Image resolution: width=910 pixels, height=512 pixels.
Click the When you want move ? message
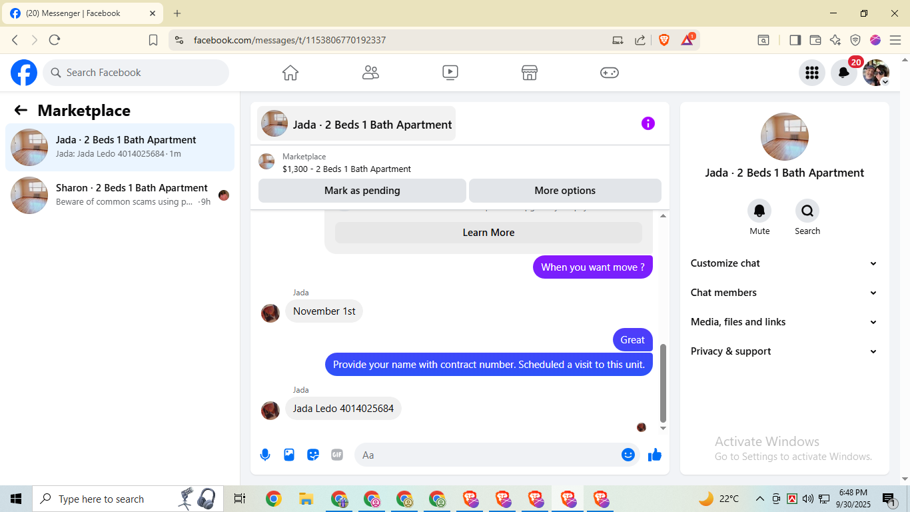(593, 267)
